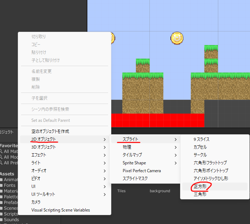Click the red hazard strip in scene
Image resolution: width=250 pixels, height=224 pixels.
click(x=158, y=120)
